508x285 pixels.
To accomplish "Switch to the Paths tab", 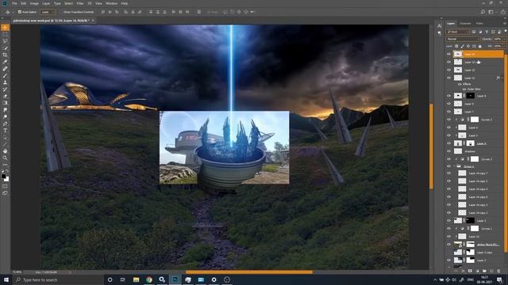I will pyautogui.click(x=479, y=24).
